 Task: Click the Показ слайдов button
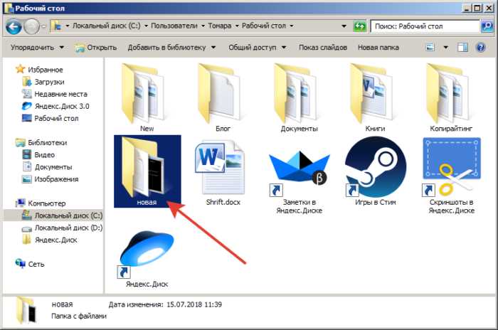tap(323, 48)
